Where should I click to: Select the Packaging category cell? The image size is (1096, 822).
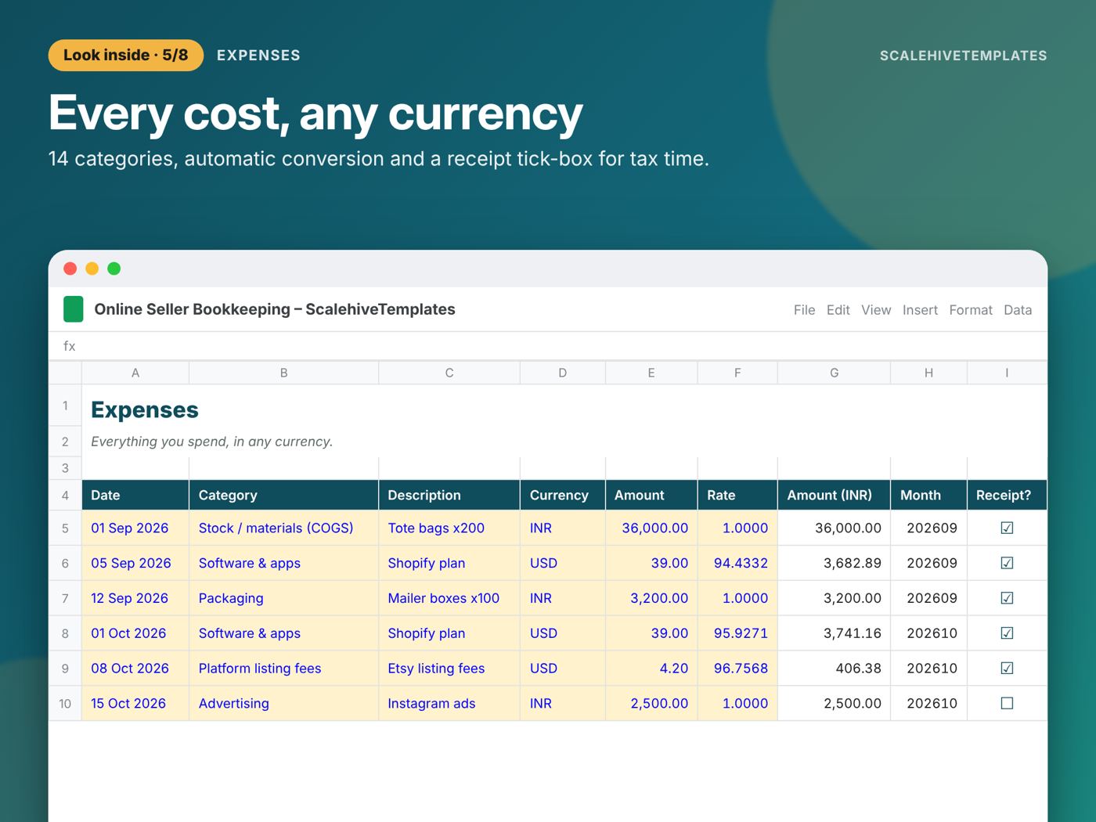click(x=283, y=598)
